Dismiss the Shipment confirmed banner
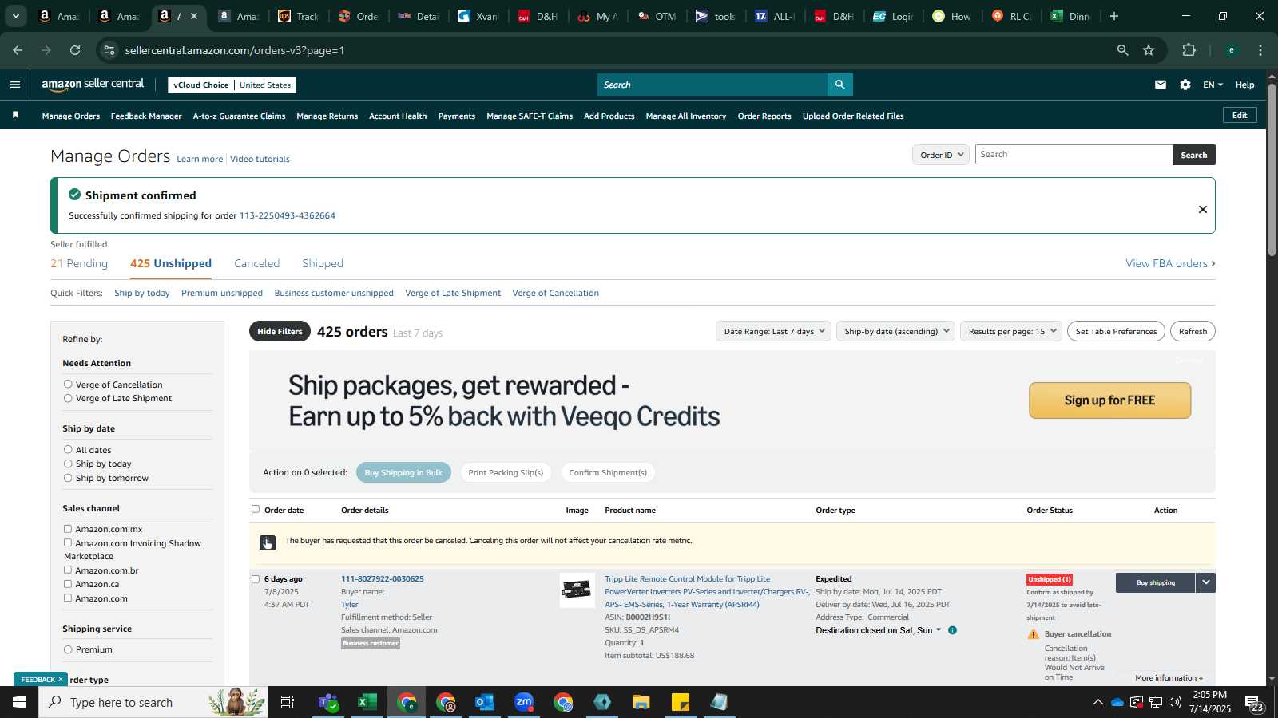Viewport: 1278px width, 718px height. pos(1202,209)
